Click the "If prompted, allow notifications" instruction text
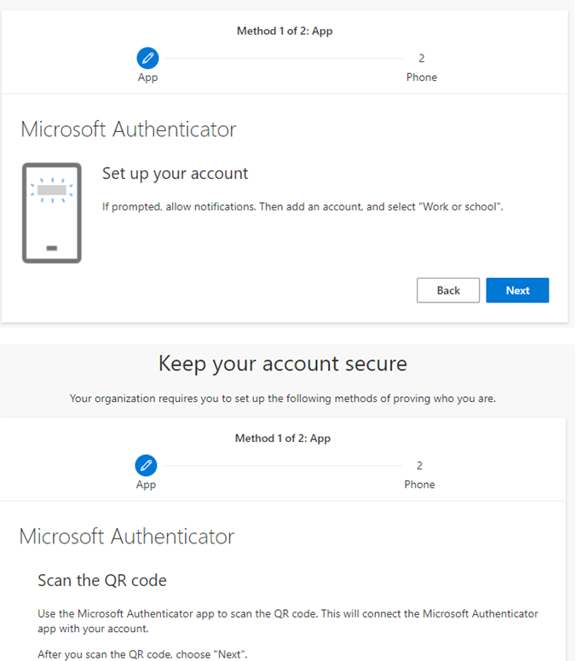Viewport: 576px width, 661px height. pos(302,207)
